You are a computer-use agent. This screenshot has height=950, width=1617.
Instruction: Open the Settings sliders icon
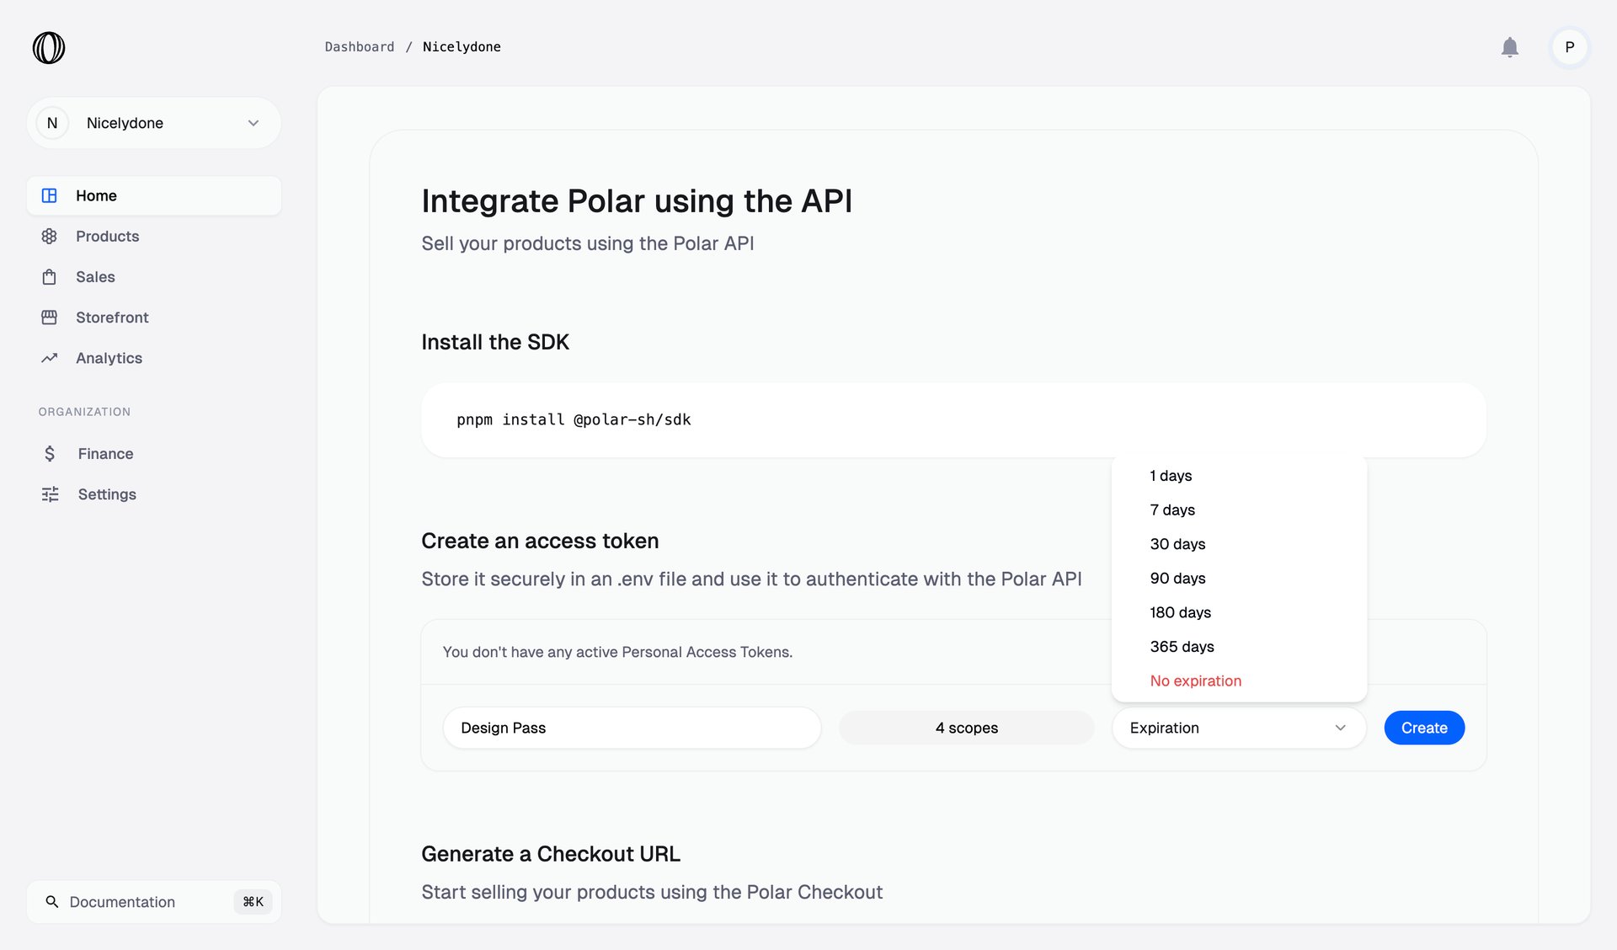click(x=50, y=494)
